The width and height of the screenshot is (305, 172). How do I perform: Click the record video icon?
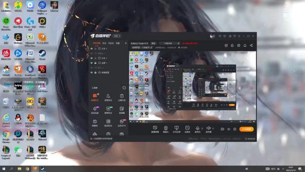tap(222, 129)
